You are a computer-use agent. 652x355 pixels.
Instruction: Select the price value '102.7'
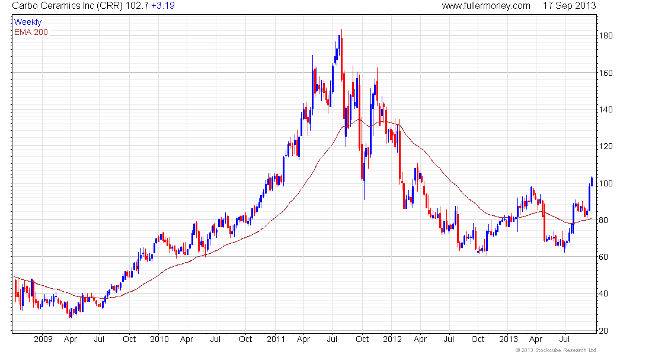click(137, 6)
